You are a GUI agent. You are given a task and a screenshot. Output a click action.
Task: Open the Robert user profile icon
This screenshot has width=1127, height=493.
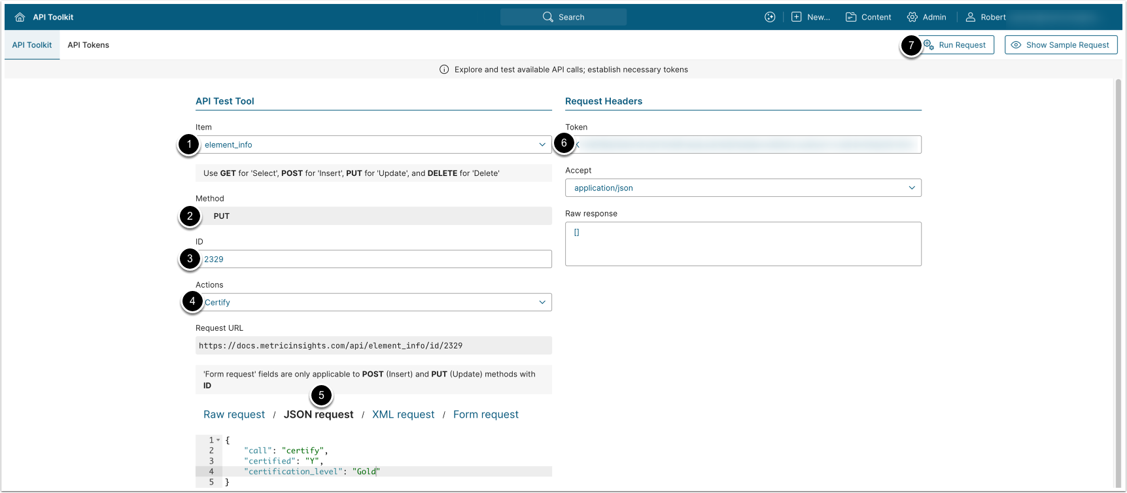click(971, 17)
